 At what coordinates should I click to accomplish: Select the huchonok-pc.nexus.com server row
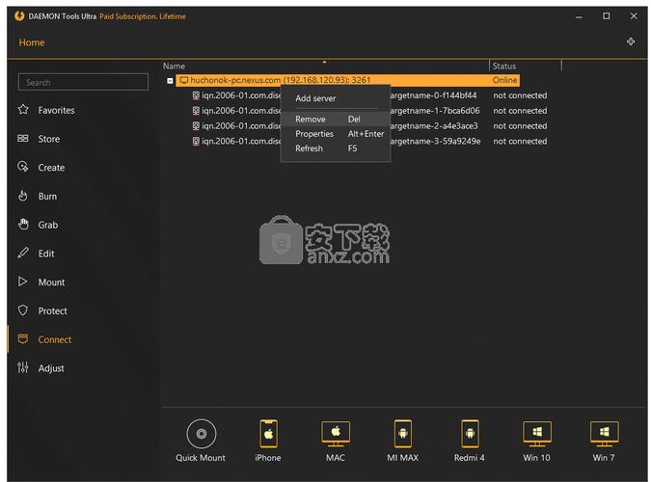347,80
